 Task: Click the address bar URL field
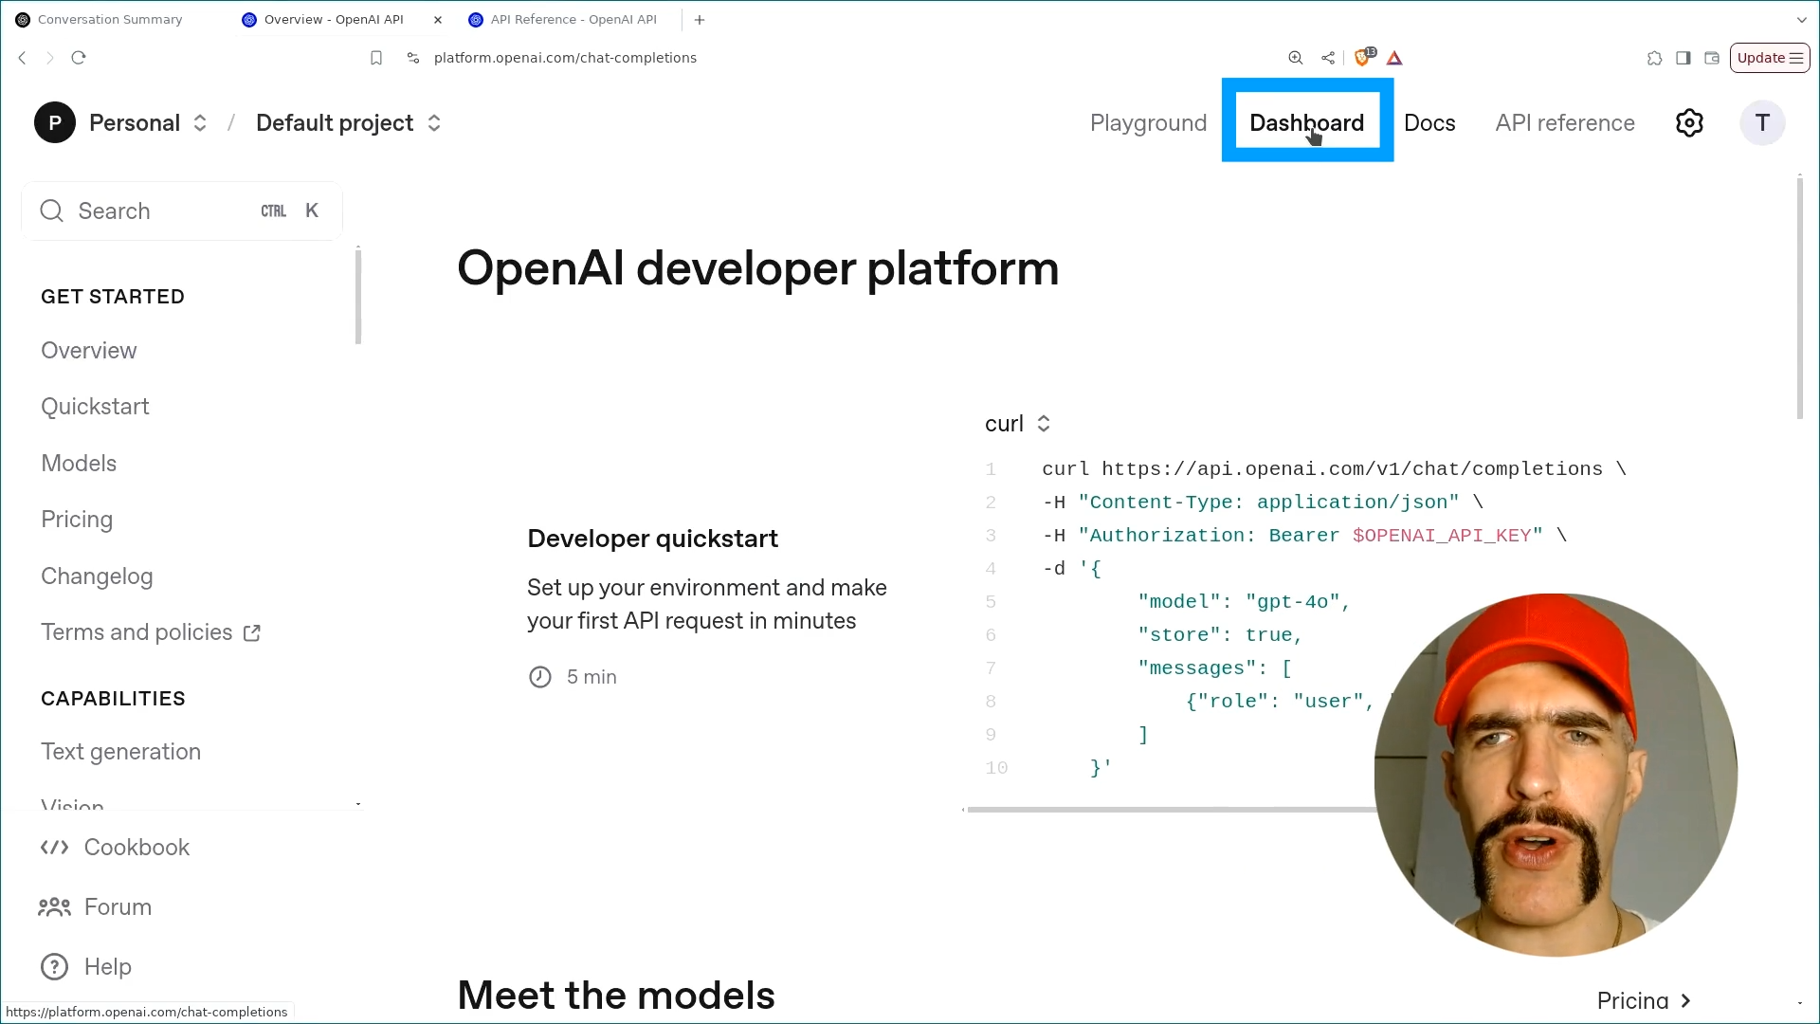point(565,58)
